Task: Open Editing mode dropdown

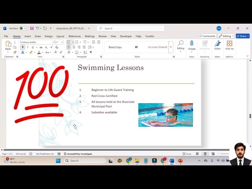Action: (226, 36)
